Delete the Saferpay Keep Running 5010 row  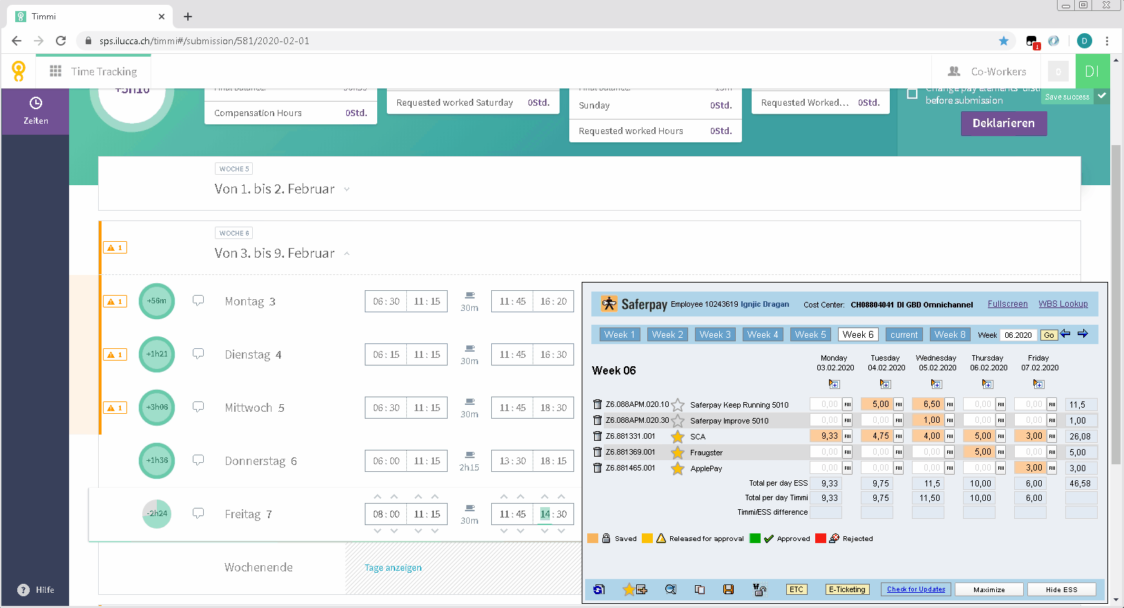(598, 404)
